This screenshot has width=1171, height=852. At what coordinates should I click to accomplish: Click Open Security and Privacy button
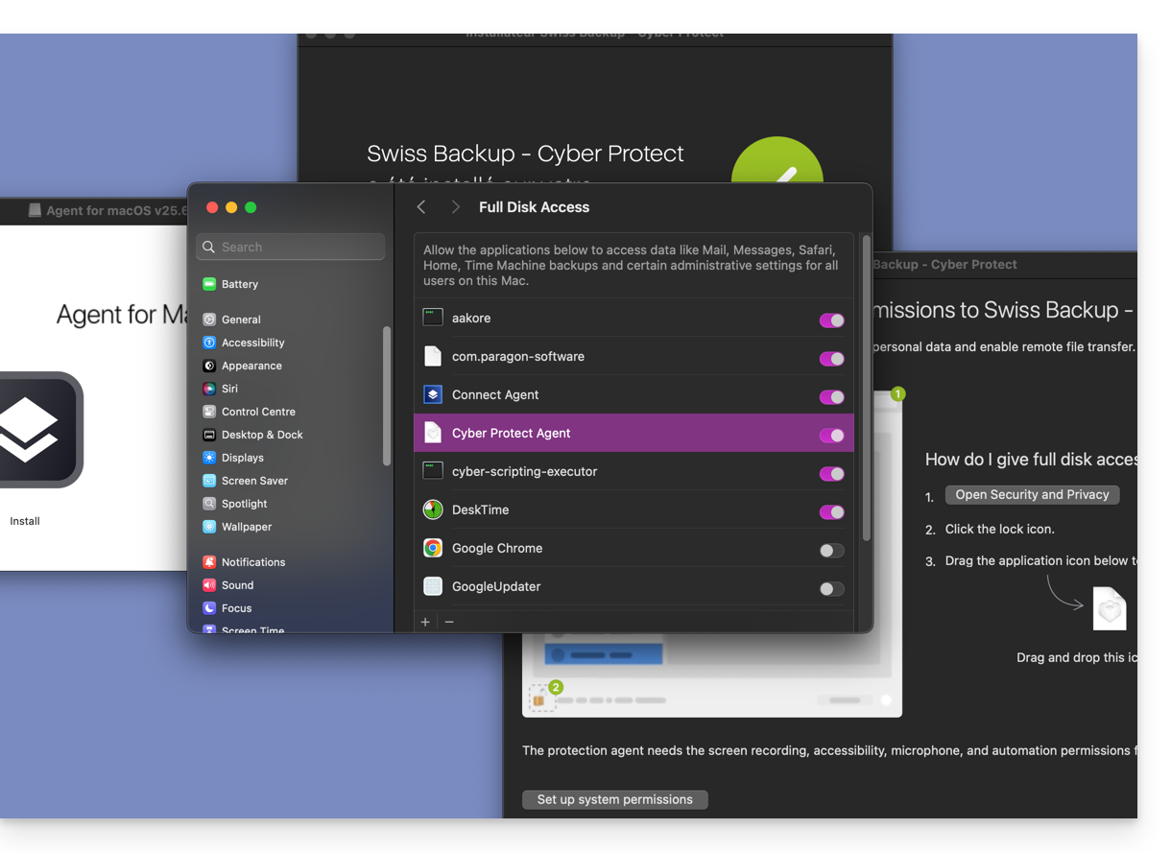click(x=1032, y=495)
